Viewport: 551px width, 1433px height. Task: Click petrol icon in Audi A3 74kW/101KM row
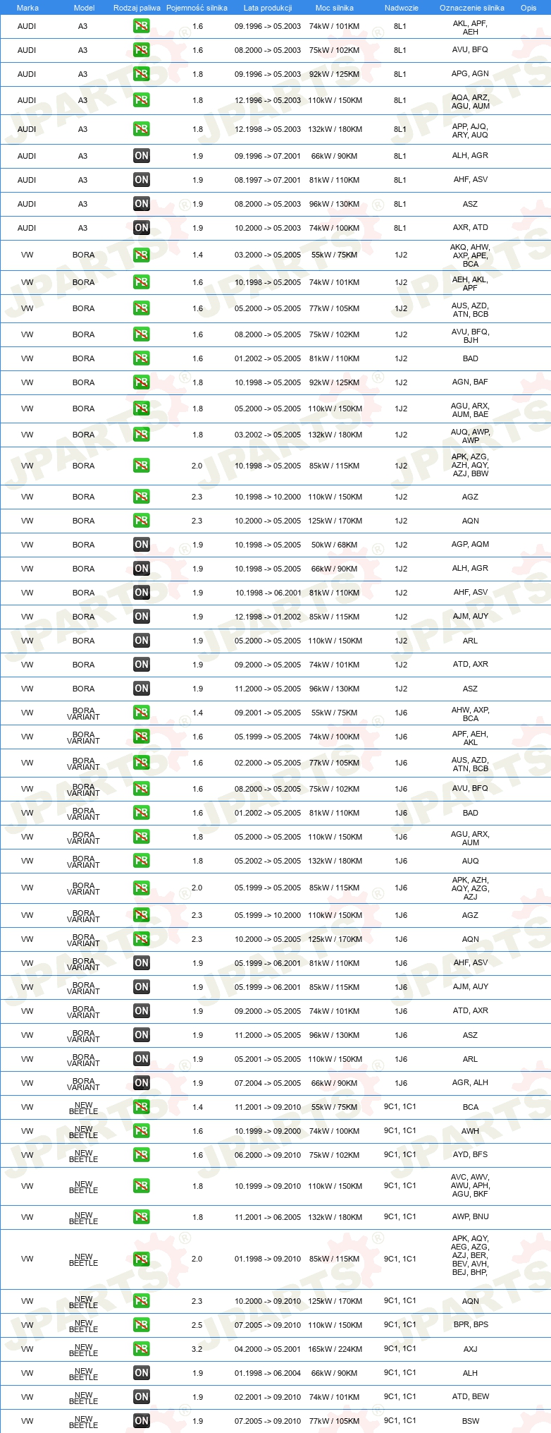pos(141,26)
